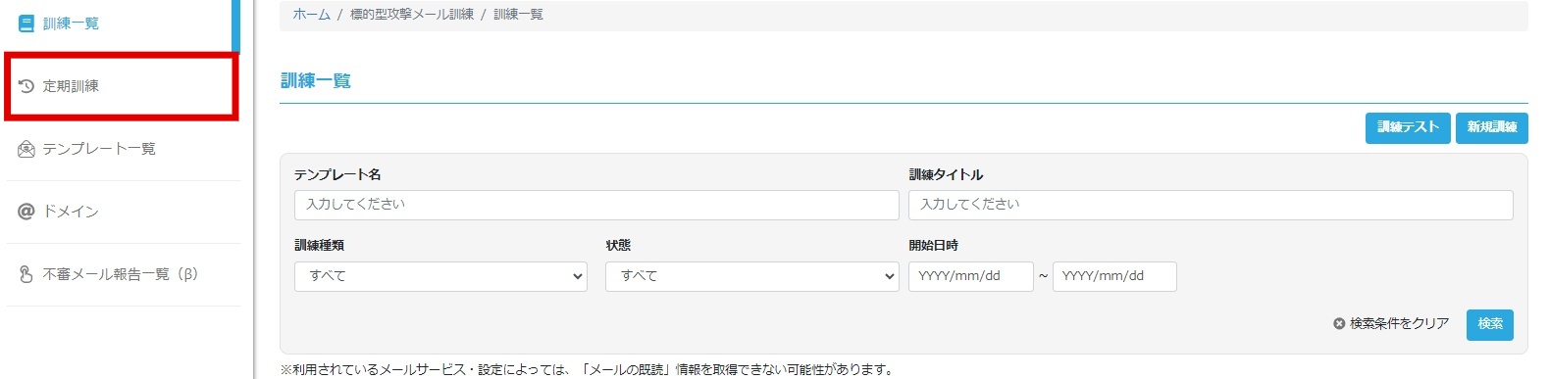
Task: Go to ホーム breadcrumb link
Action: tap(312, 15)
